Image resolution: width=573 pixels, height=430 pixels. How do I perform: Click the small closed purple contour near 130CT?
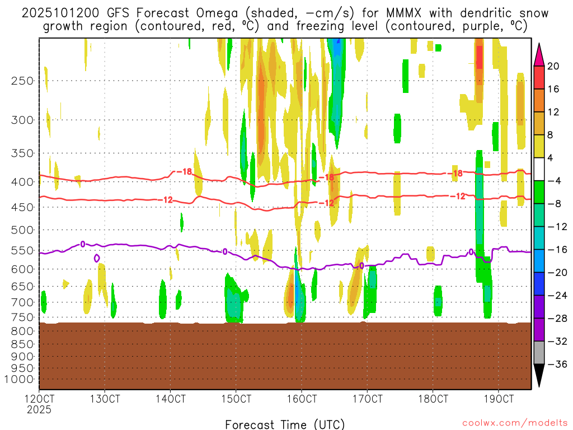click(97, 258)
